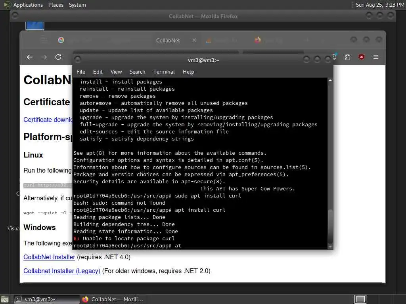Click the terminal scrollbar up arrow
This screenshot has height=304, width=406.
tap(330, 80)
